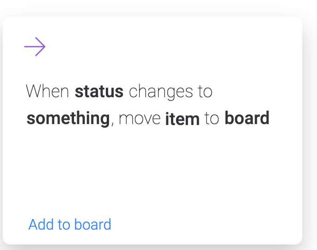Pick the bold 'board' placeholder at sentence end
Viewport: 317px width, 250px height.
pos(247,119)
